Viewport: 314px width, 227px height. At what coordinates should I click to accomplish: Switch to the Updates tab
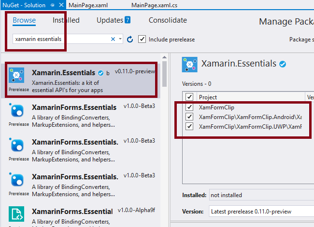110,20
